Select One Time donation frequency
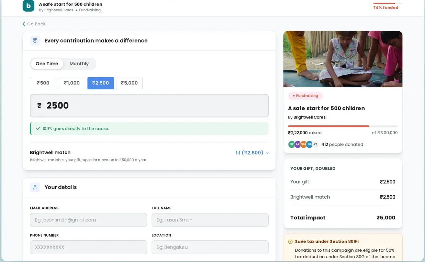Viewport: 425px width, 262px height. point(47,64)
